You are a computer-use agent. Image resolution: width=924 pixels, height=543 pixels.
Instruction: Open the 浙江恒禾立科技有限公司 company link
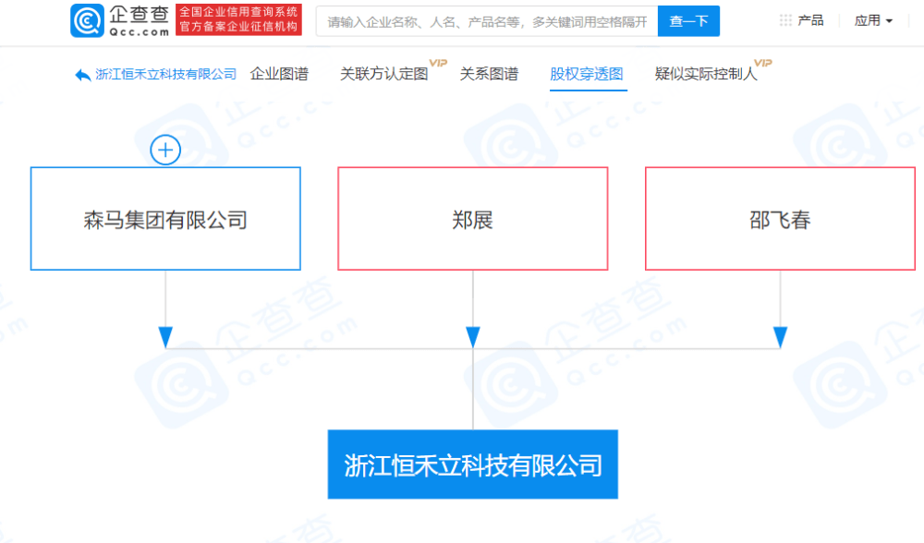coord(168,74)
